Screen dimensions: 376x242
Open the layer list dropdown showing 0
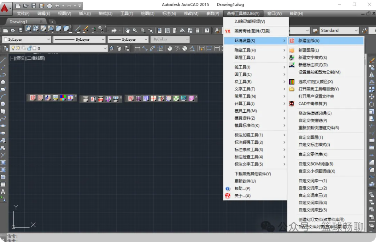coord(58,48)
